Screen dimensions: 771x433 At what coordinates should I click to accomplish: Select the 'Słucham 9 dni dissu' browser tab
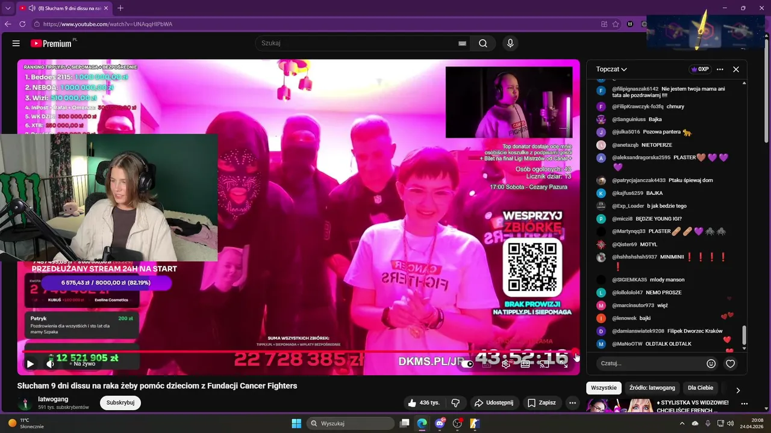pos(64,8)
